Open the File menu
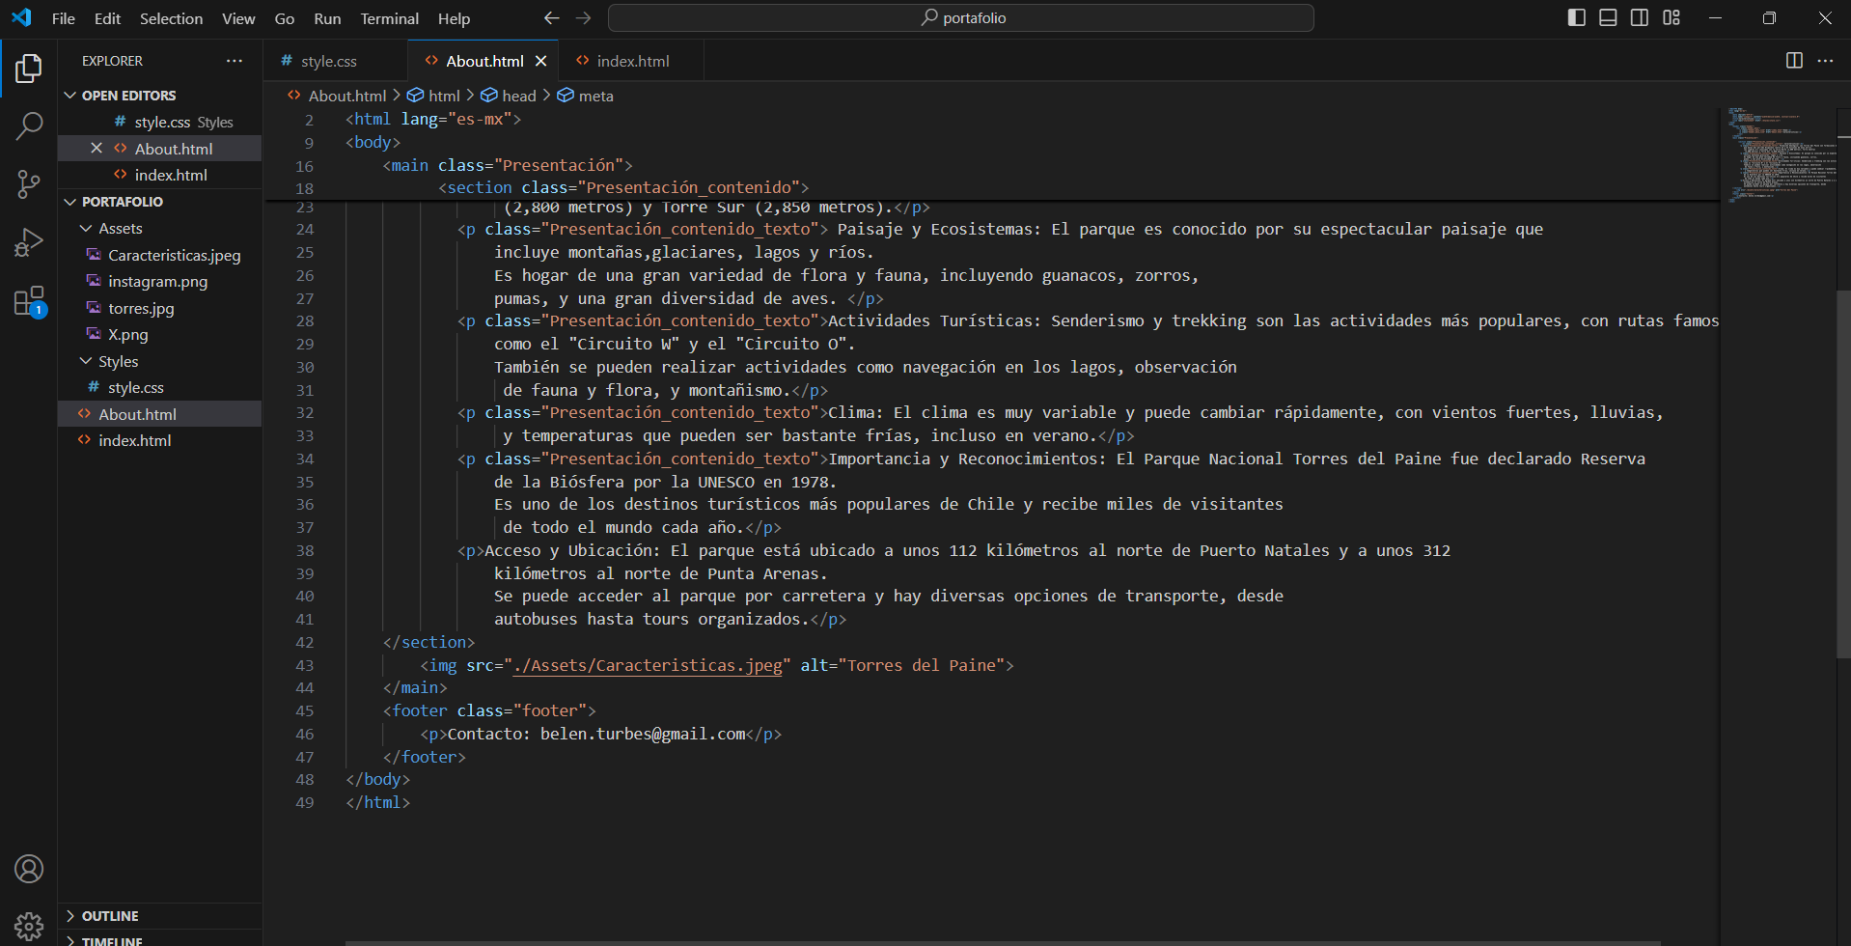 pyautogui.click(x=64, y=18)
